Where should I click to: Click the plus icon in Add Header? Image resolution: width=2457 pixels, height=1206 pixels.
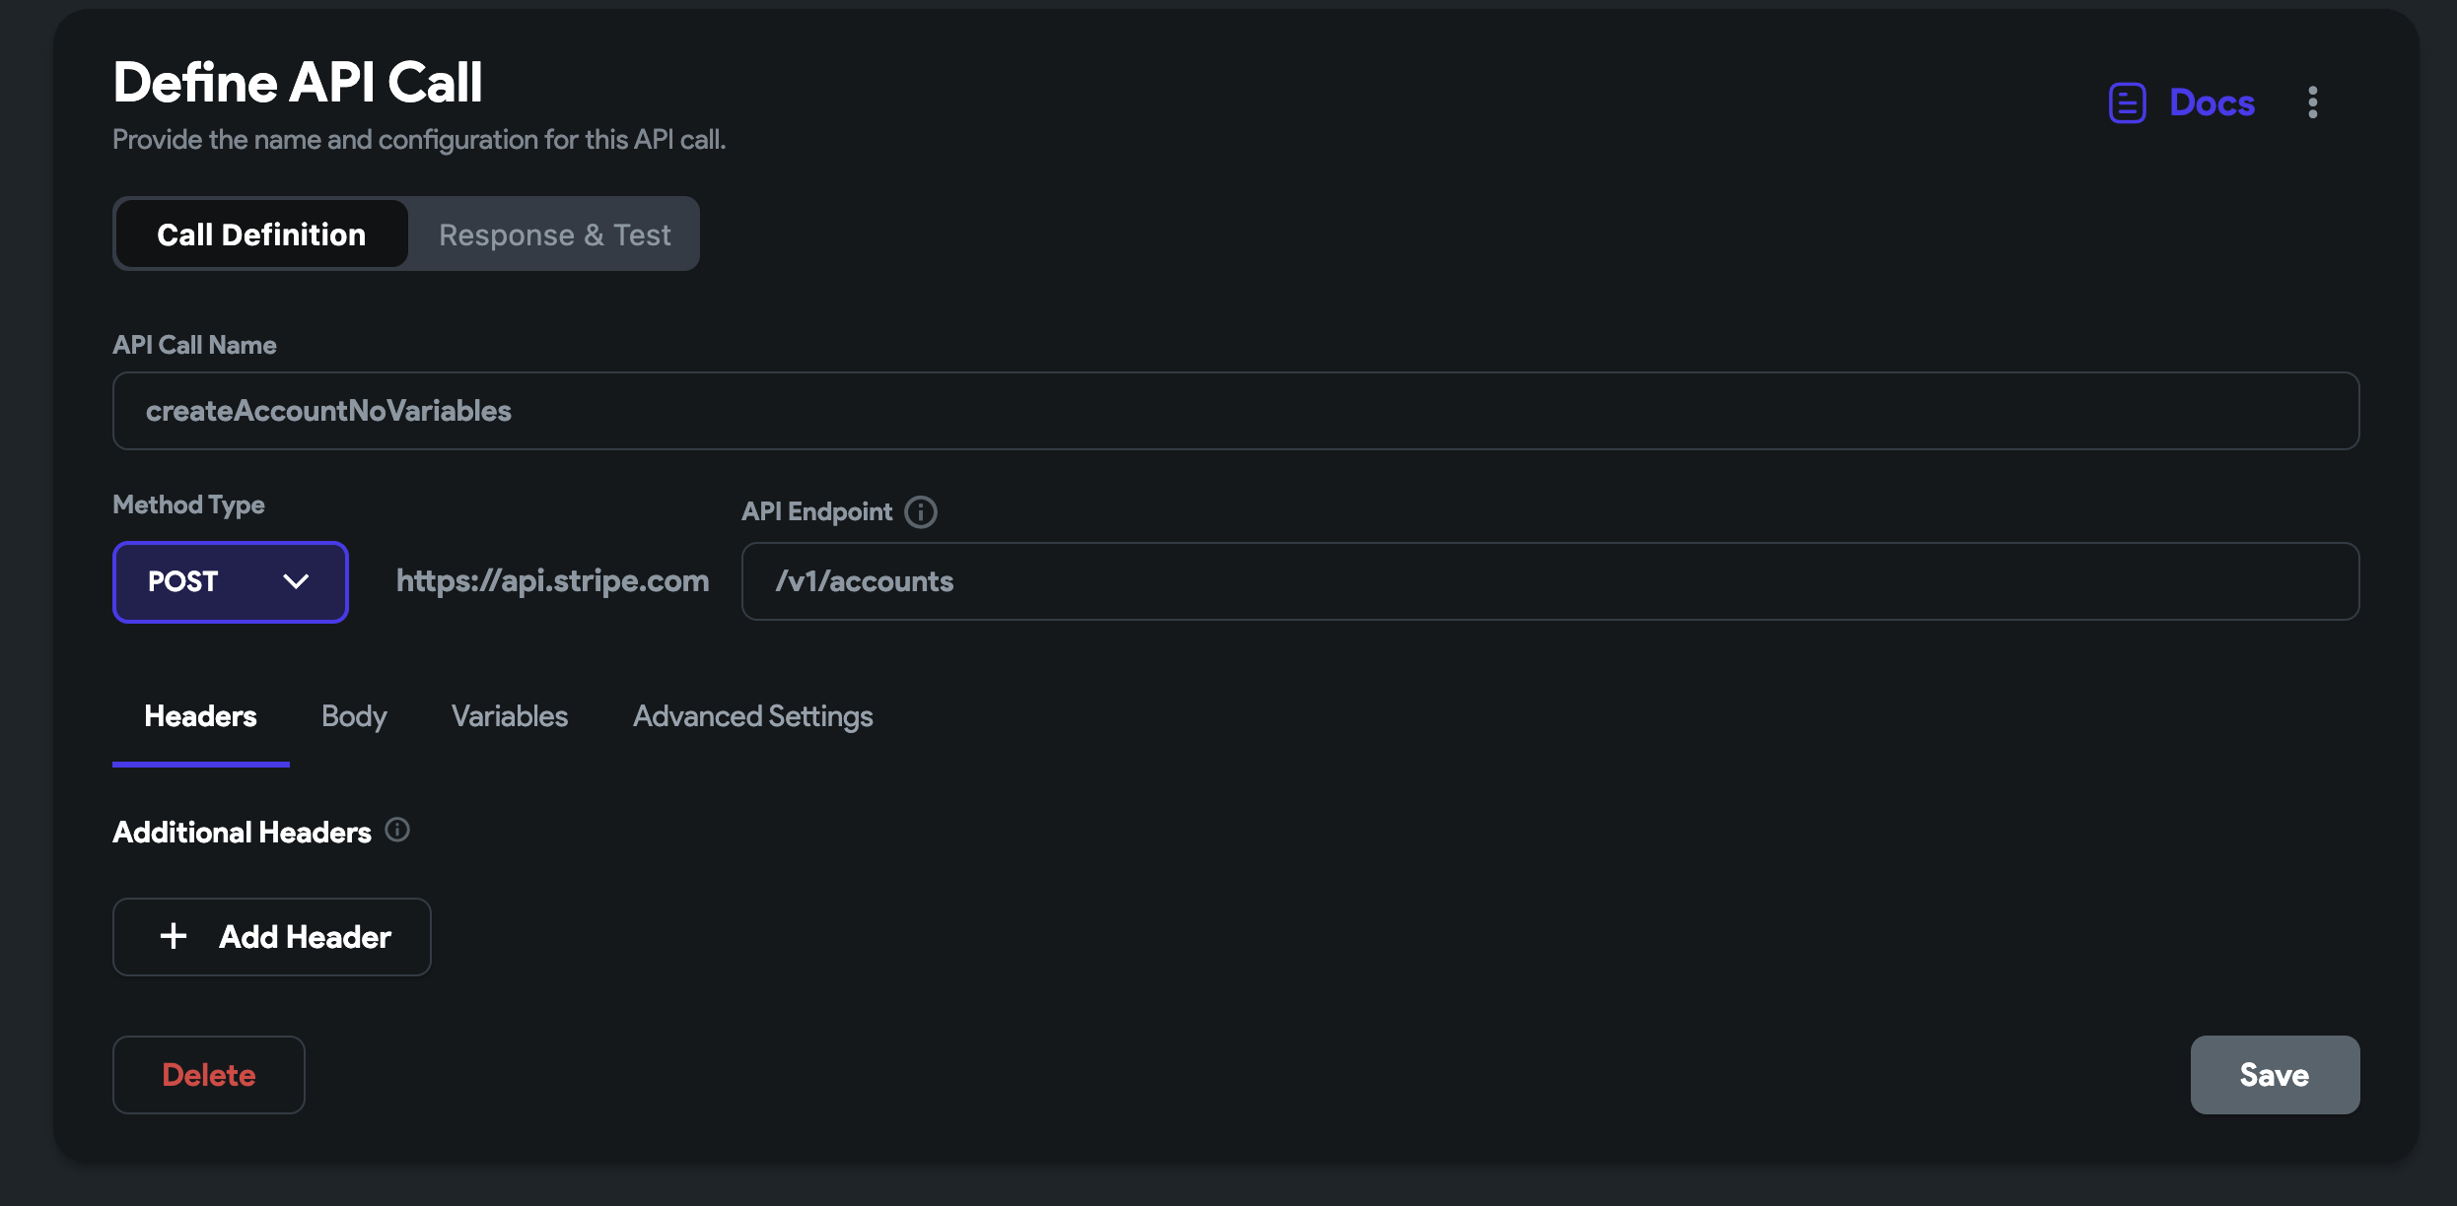pyautogui.click(x=174, y=936)
